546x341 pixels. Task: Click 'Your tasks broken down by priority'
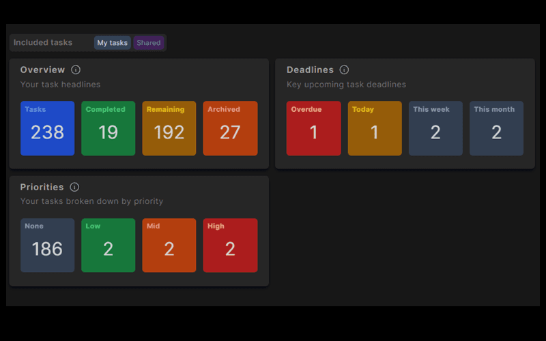91,201
